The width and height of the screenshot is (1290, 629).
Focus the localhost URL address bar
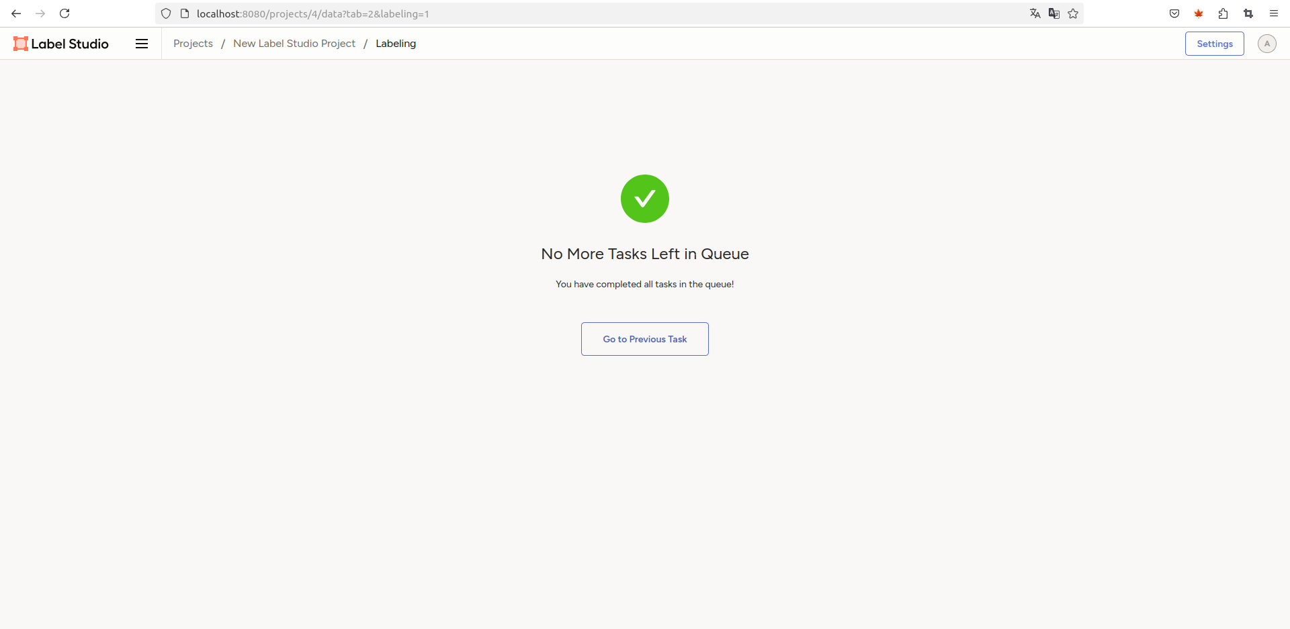537,13
